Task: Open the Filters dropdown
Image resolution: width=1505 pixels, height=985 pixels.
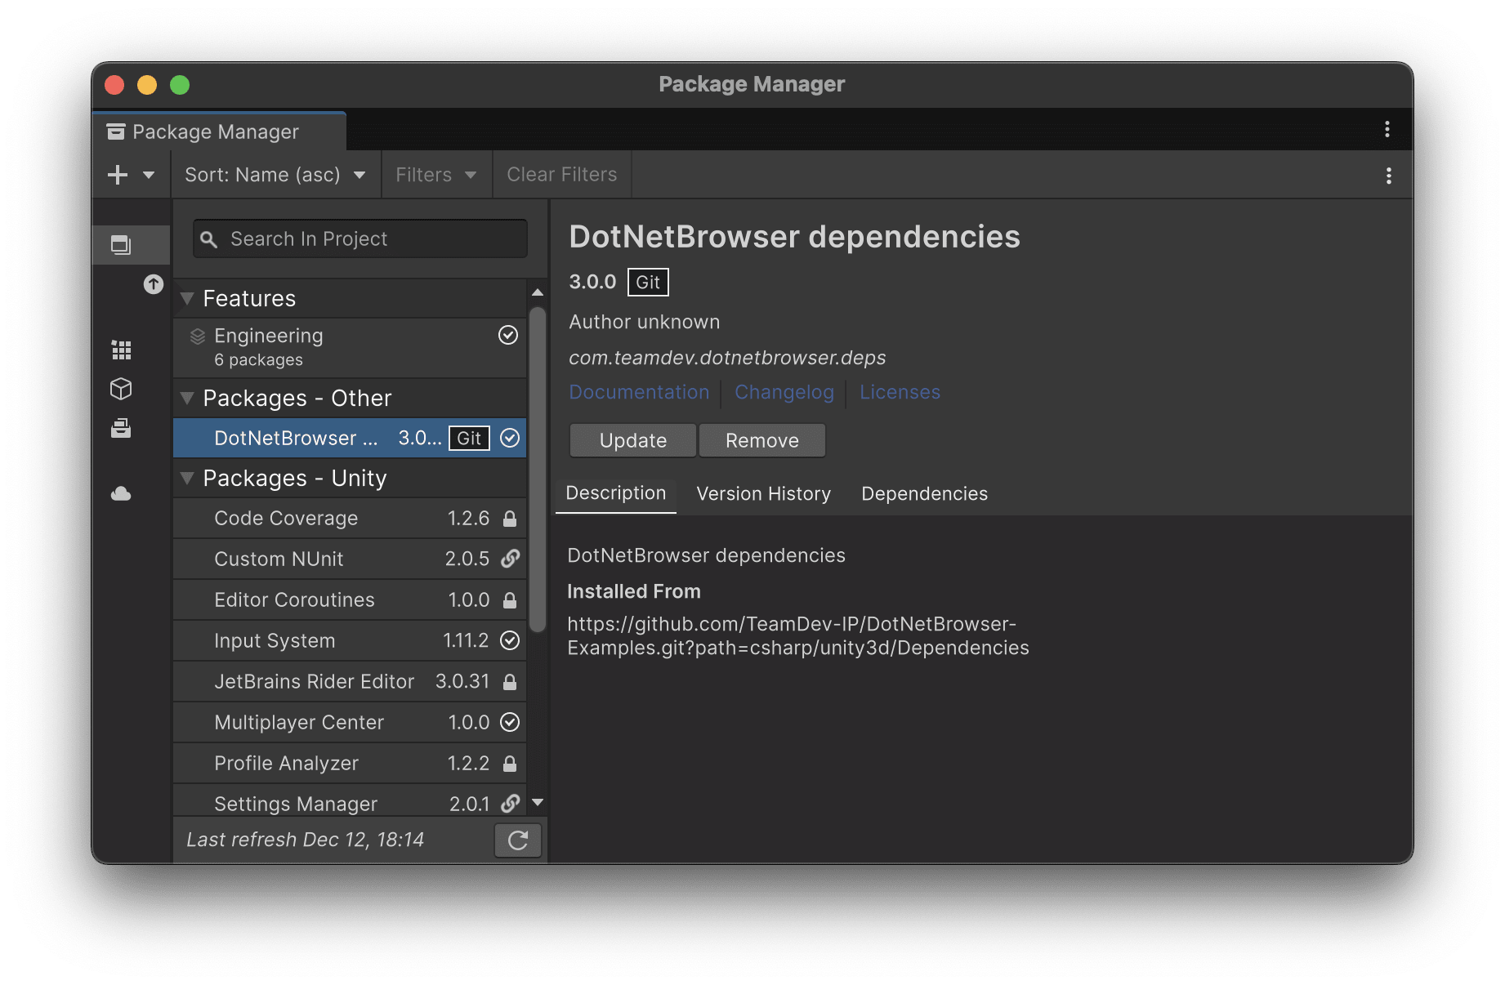Action: tap(436, 175)
